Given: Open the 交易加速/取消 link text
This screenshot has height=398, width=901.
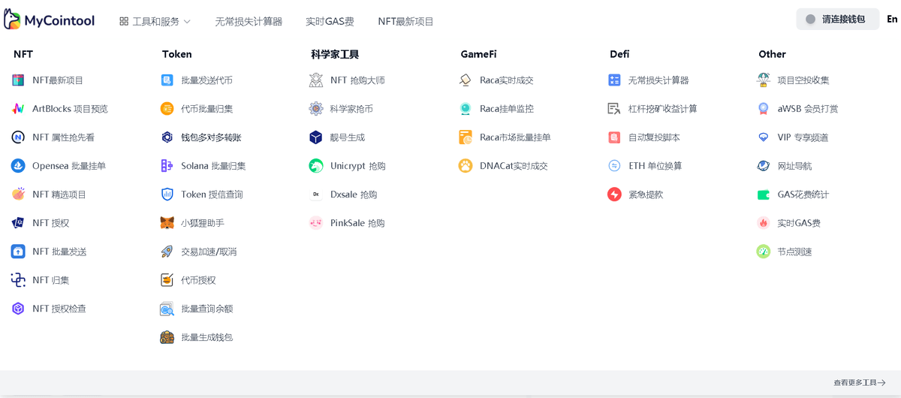Looking at the screenshot, I should pos(209,252).
